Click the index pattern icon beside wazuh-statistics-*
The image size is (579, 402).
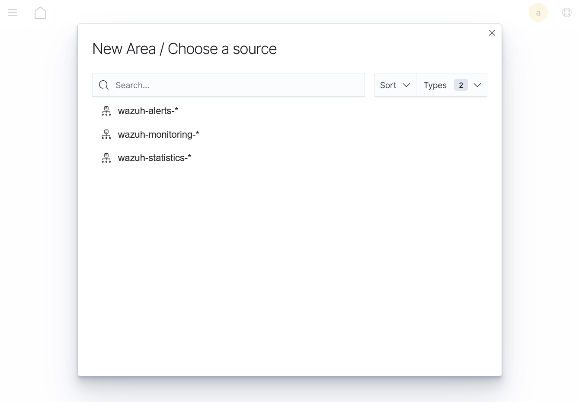click(x=106, y=158)
